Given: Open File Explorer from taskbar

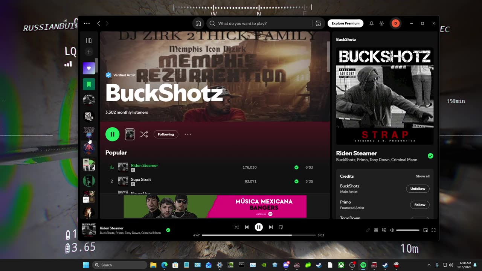Looking at the screenshot, I should coord(153,265).
